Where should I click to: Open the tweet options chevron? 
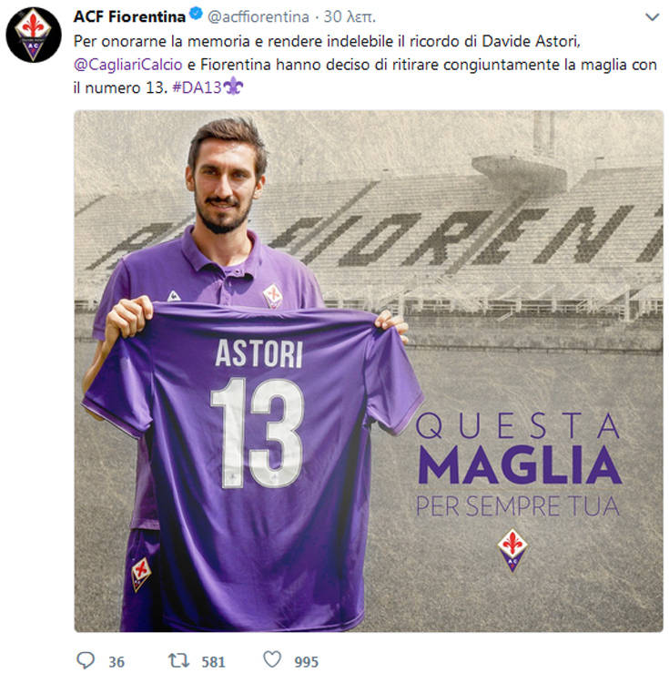pos(653,17)
